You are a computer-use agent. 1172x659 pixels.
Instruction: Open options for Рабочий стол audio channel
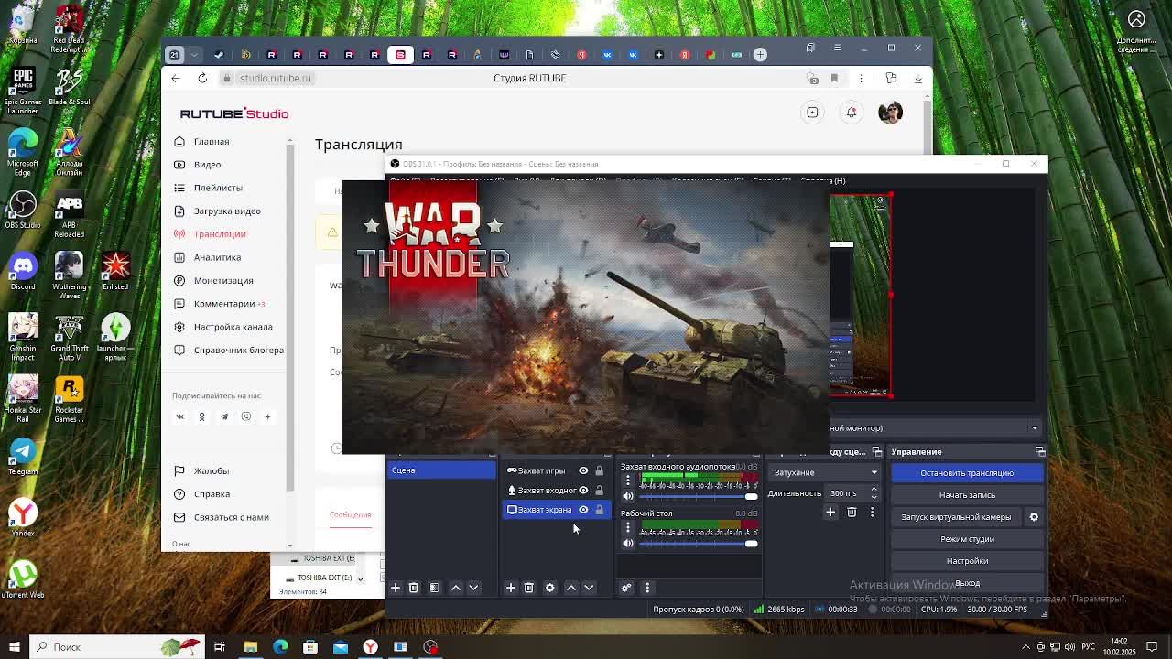tap(628, 526)
